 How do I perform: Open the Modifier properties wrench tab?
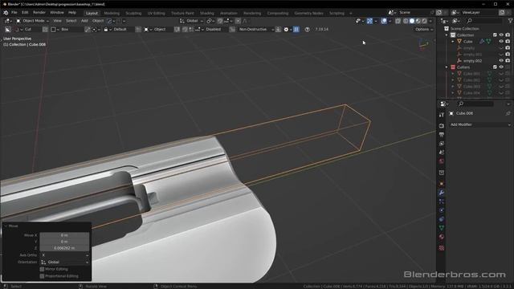point(442,193)
